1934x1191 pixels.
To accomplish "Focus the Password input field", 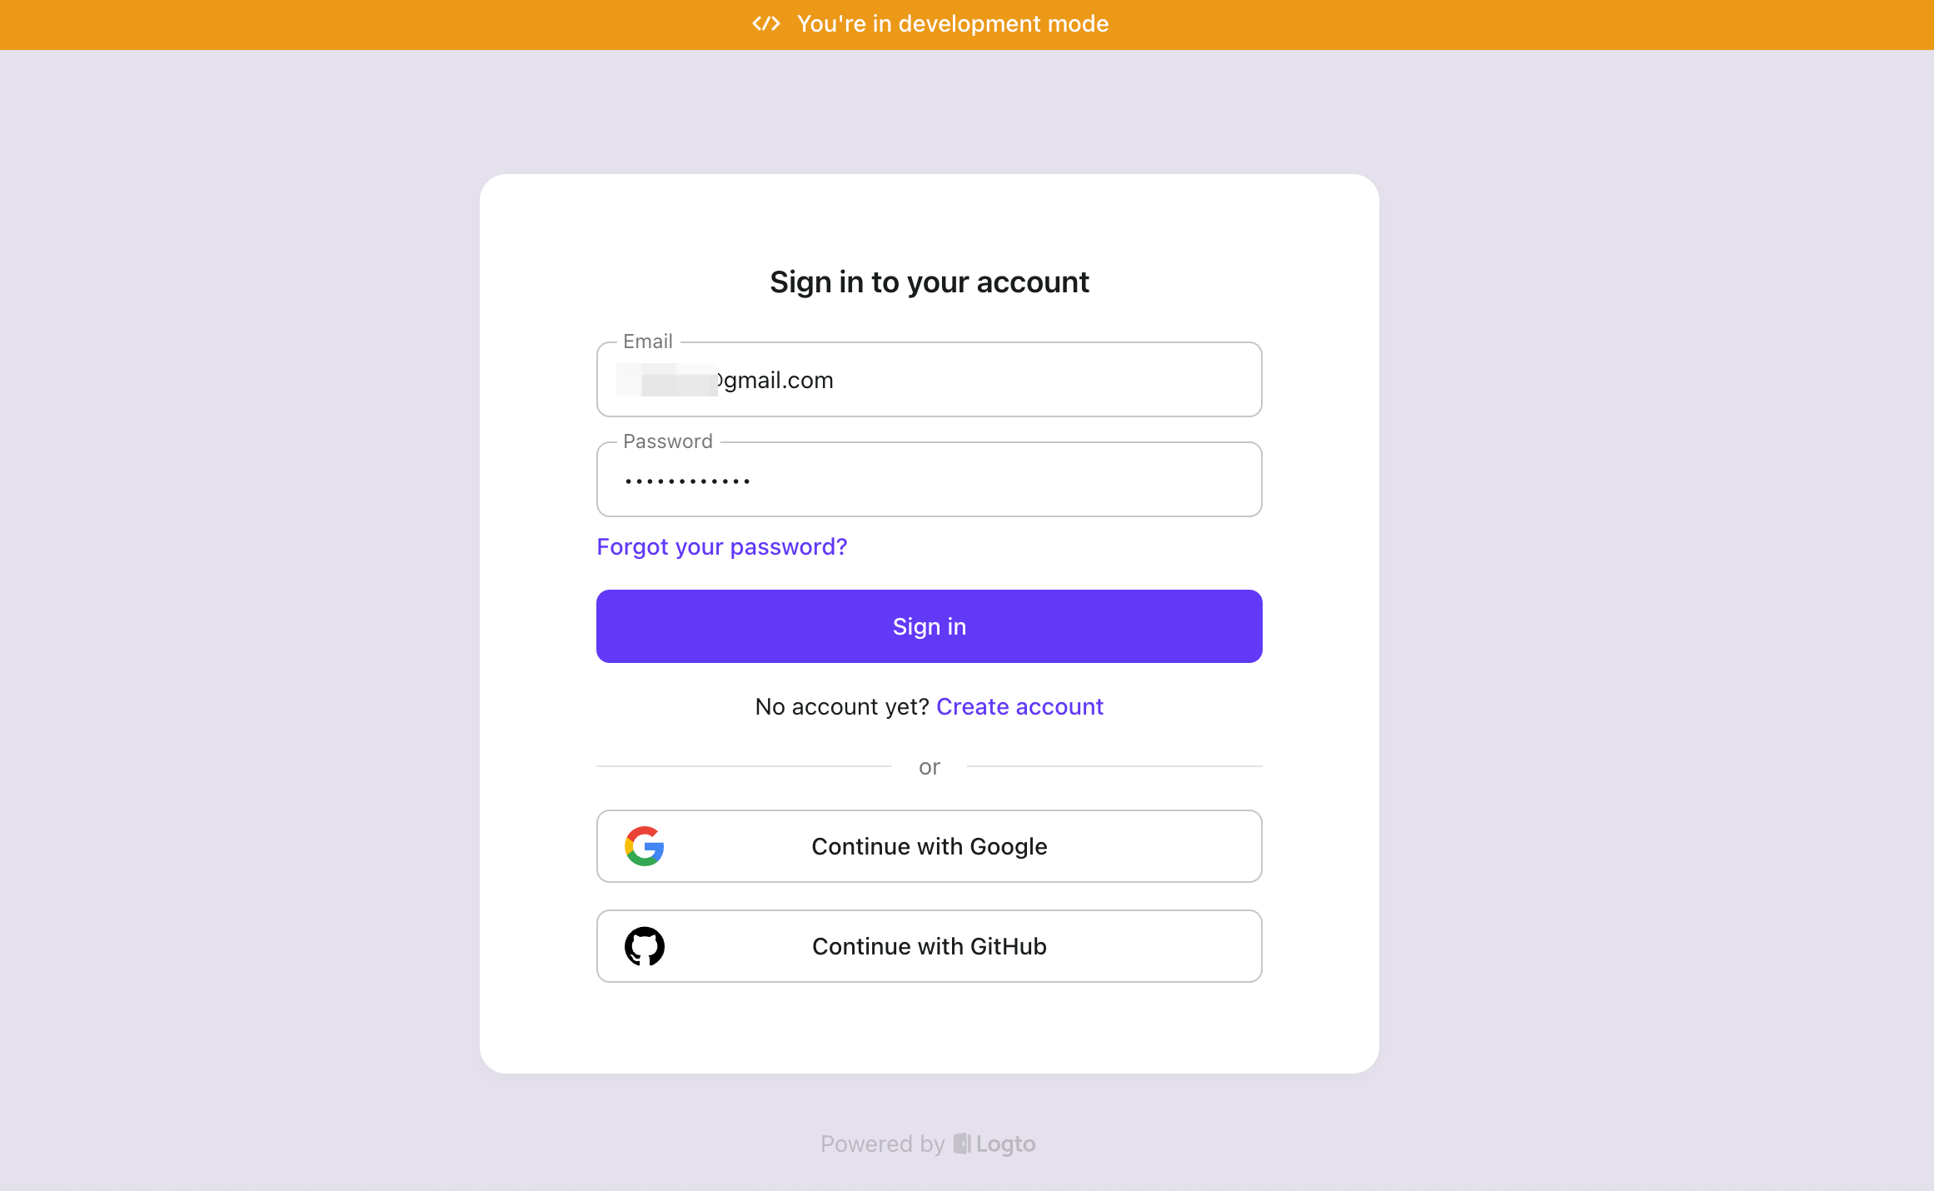I will pyautogui.click(x=930, y=480).
